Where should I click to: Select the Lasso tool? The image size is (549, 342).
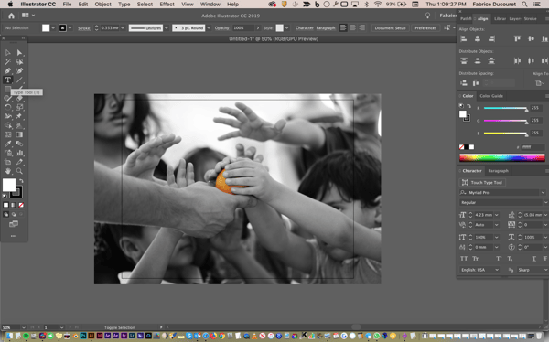click(19, 61)
